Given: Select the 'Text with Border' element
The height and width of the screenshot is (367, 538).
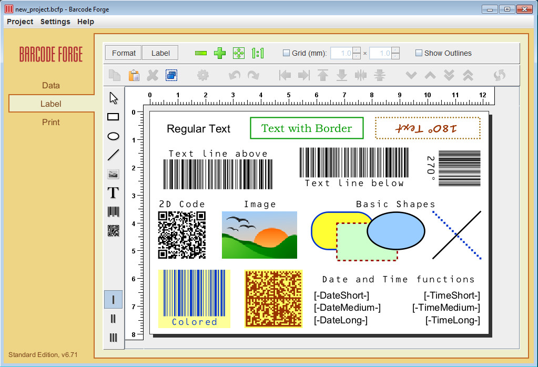Looking at the screenshot, I should coord(307,128).
